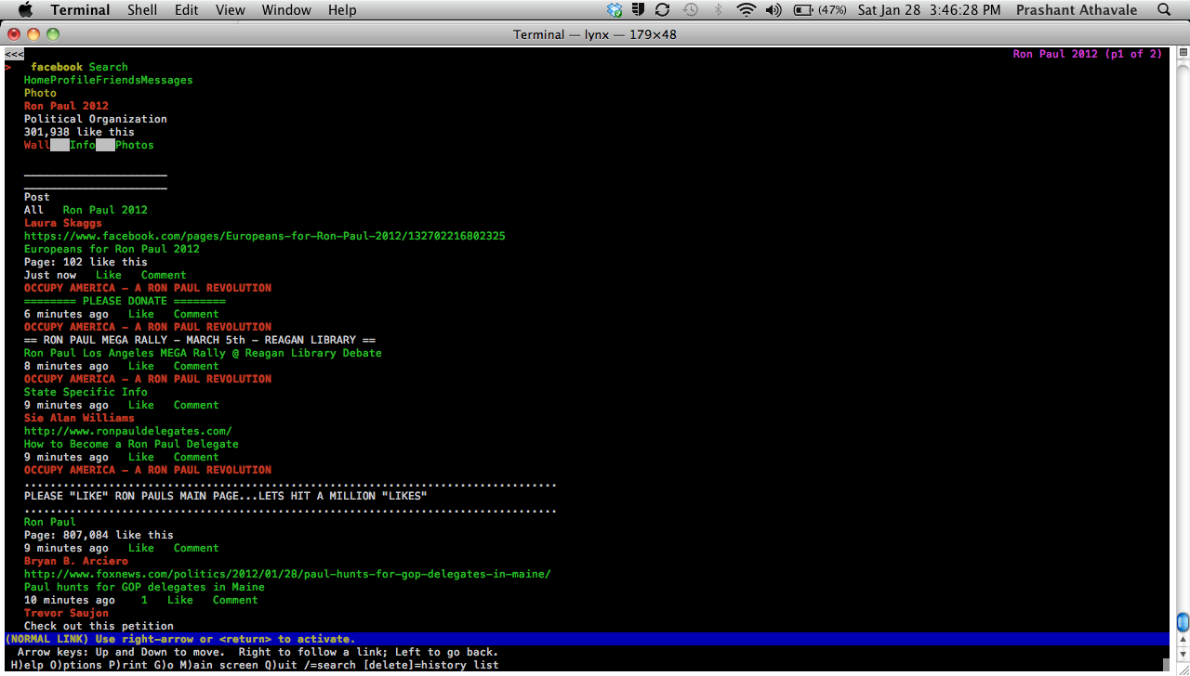Open Trevor Saujon profile link
The height and width of the screenshot is (676, 1190).
tap(66, 613)
